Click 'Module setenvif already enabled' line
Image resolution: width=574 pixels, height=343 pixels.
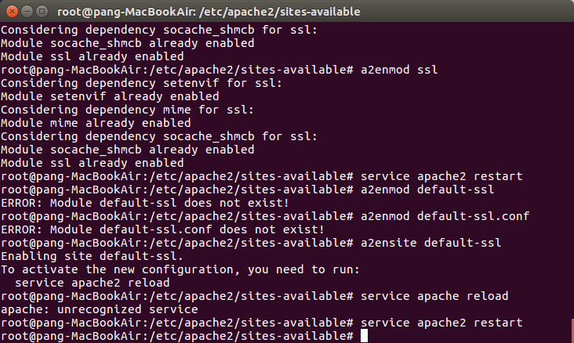tap(110, 96)
